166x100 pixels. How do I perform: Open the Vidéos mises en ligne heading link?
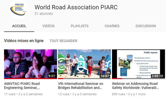coord(24,41)
